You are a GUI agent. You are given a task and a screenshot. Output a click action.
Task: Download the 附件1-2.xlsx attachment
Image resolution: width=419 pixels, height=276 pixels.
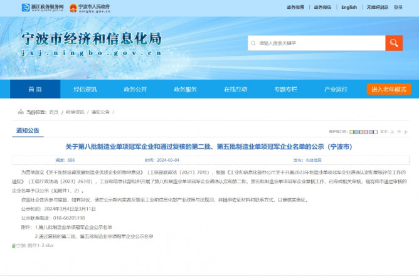(x=35, y=246)
